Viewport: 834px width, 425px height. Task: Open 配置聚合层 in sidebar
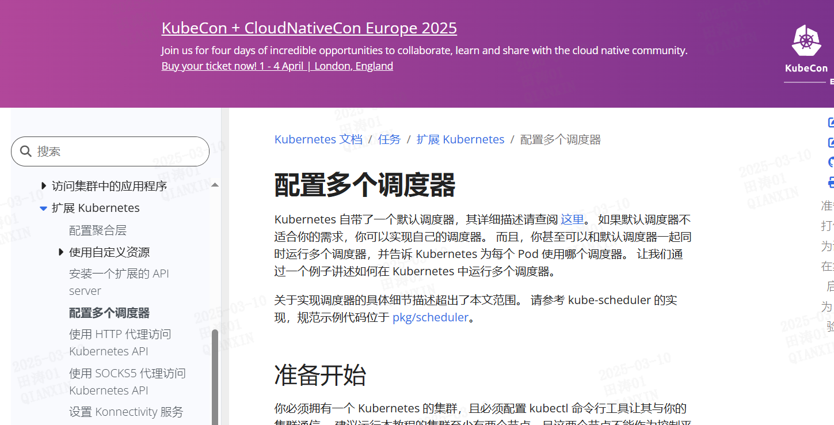[98, 230]
